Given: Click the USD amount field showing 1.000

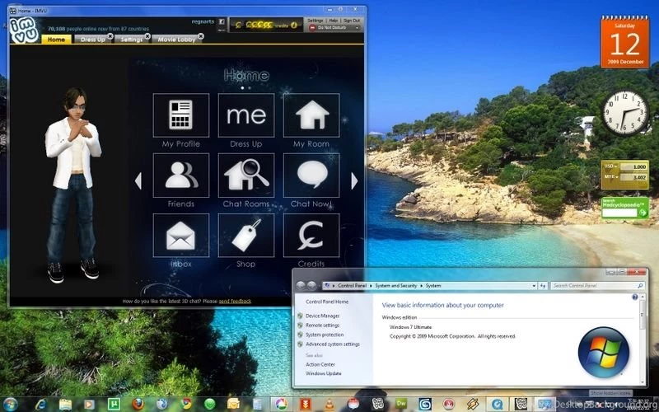Looking at the screenshot, I should (x=633, y=166).
